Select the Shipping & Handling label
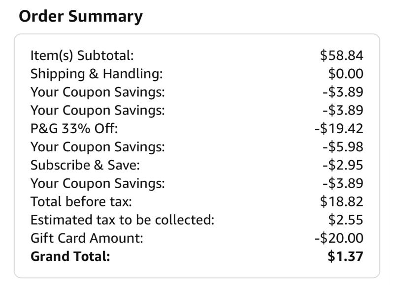The image size is (394, 285). [97, 74]
